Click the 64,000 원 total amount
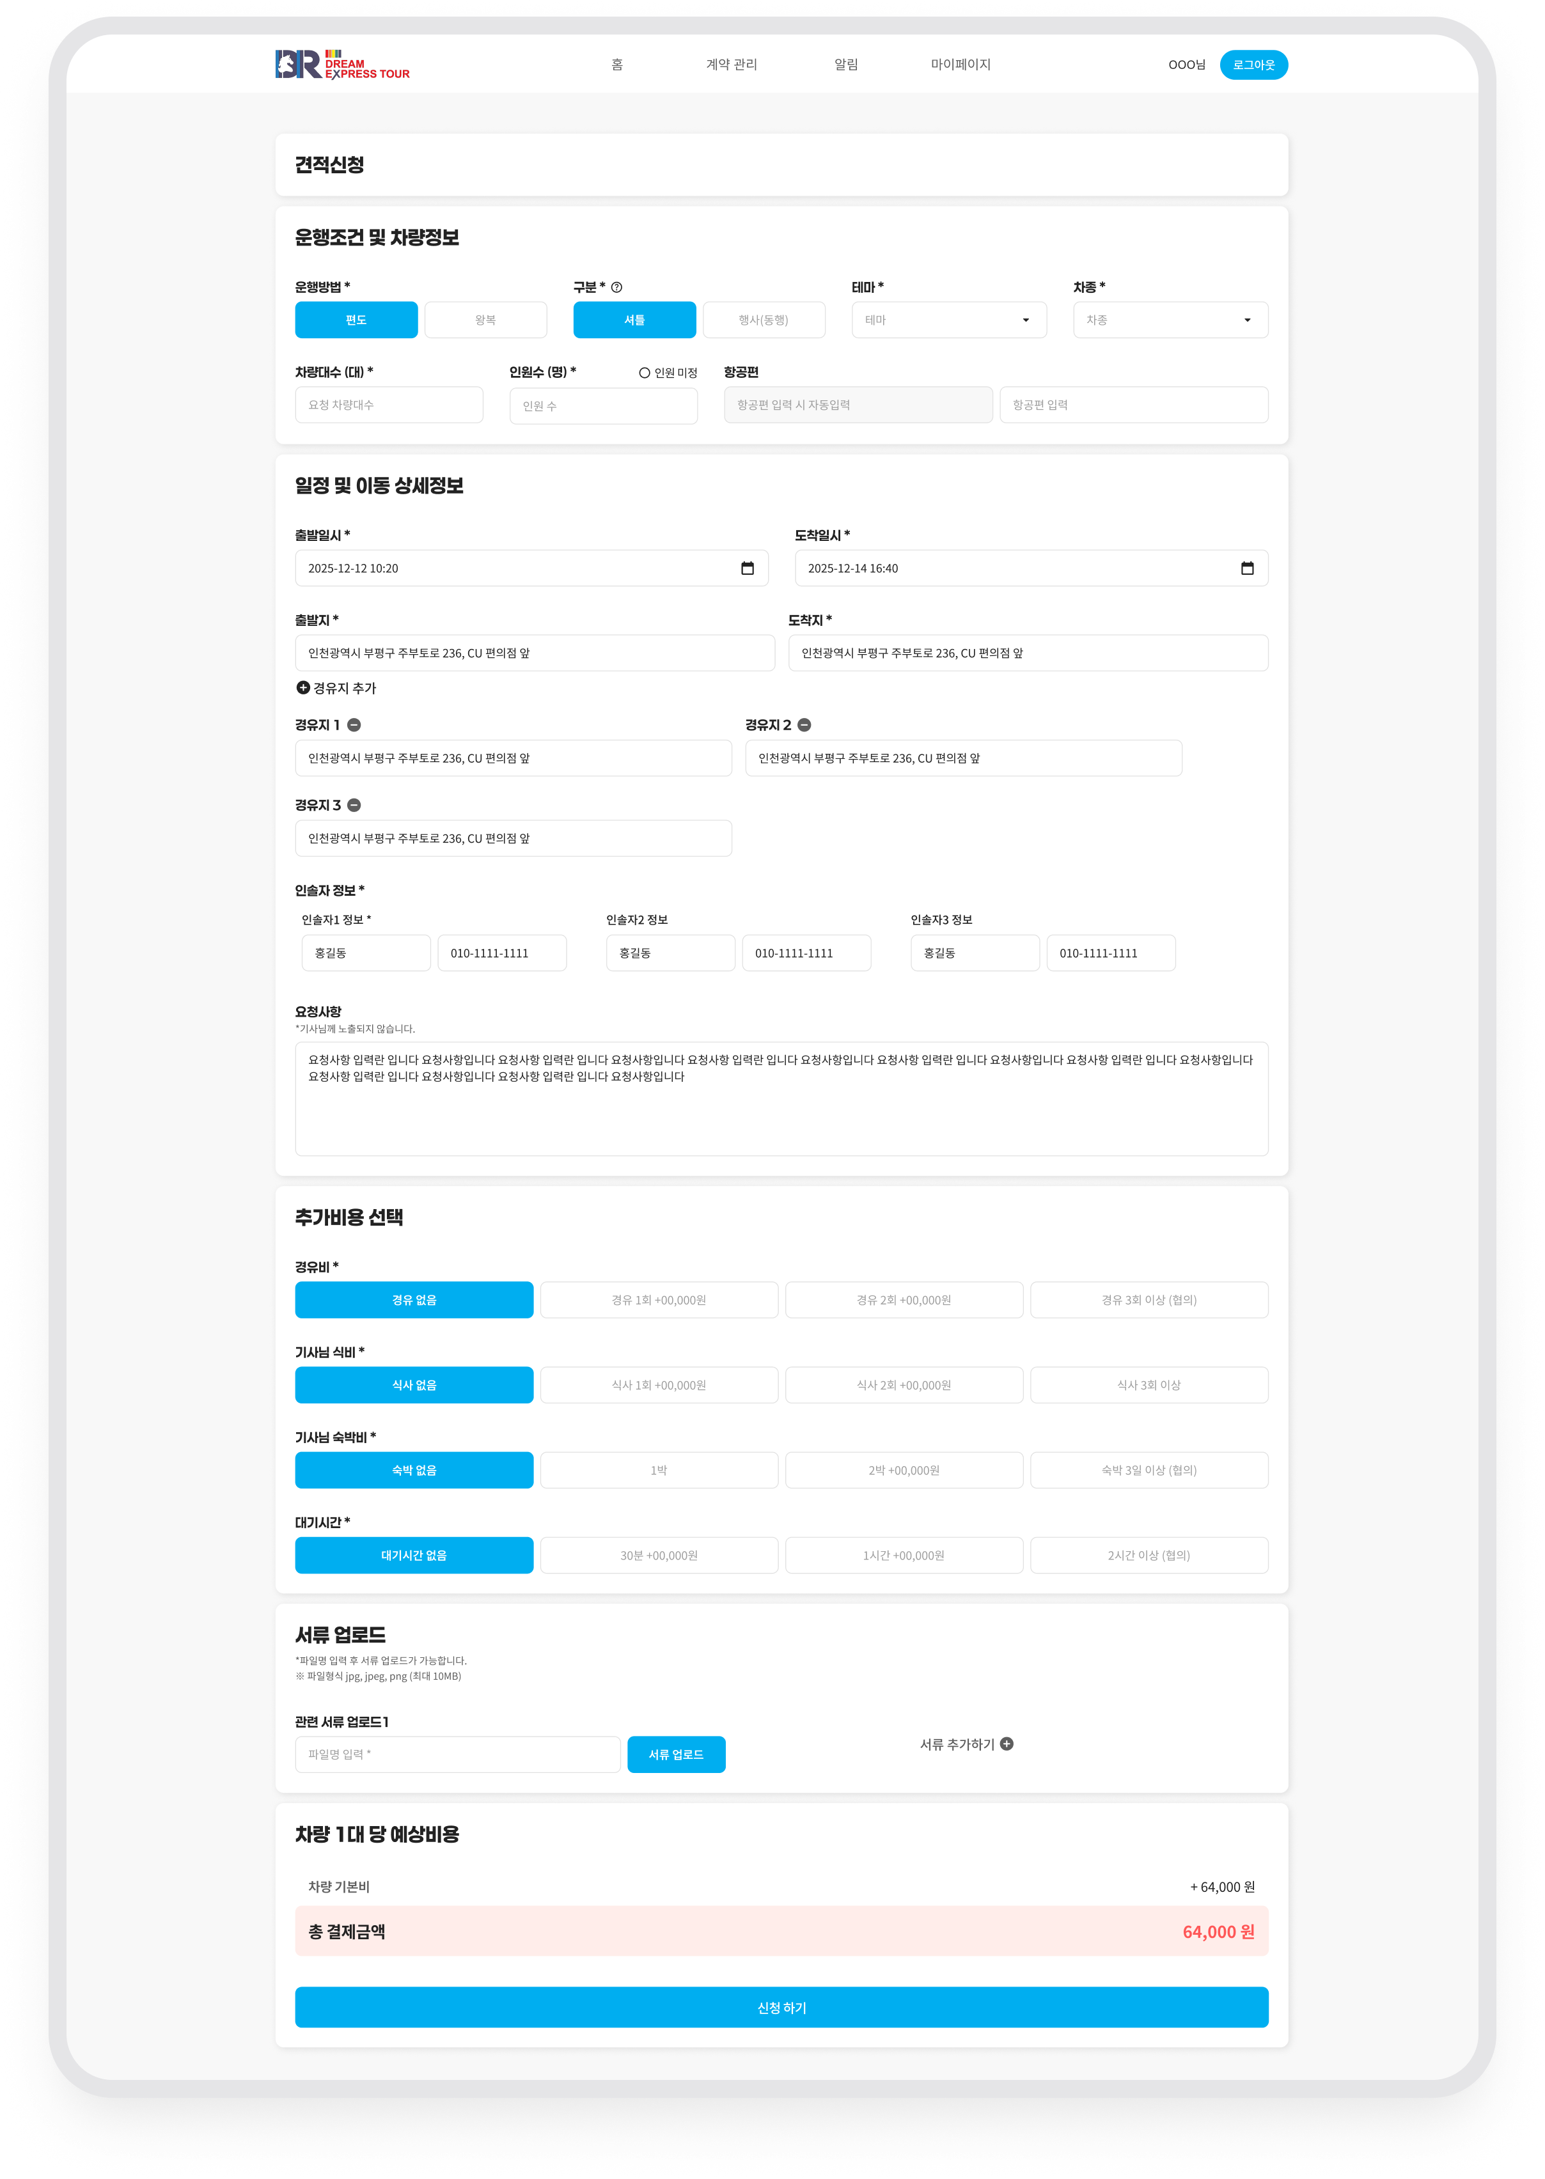 point(1218,1932)
